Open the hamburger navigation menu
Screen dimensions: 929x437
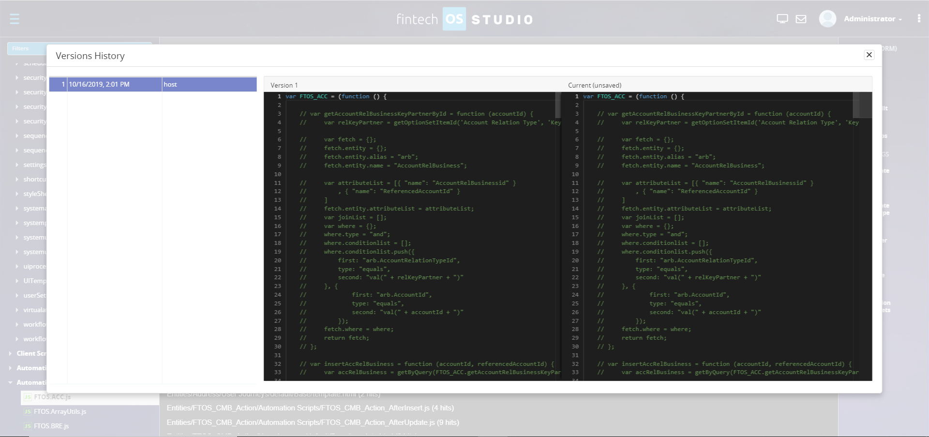pos(15,18)
